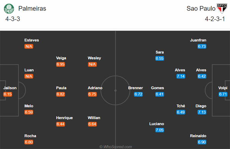Image resolution: width=230 pixels, height=149 pixels.
Task: Click Luciano's 7.05 rating badge
Action: click(159, 130)
